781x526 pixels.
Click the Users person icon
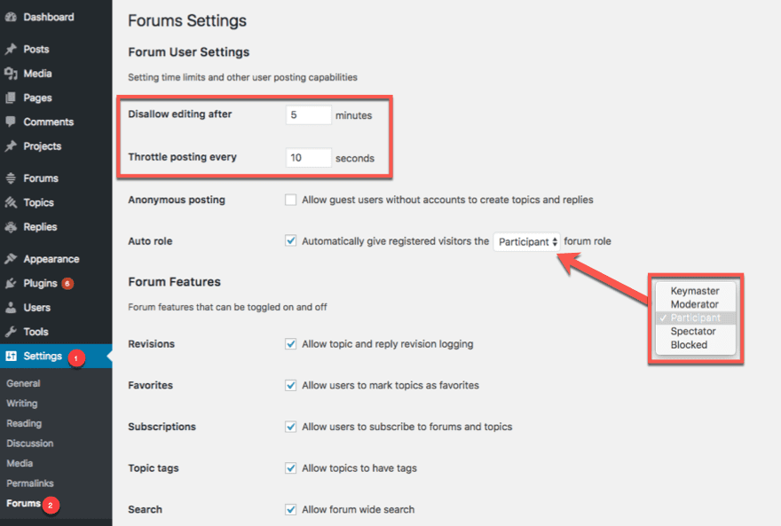click(11, 308)
